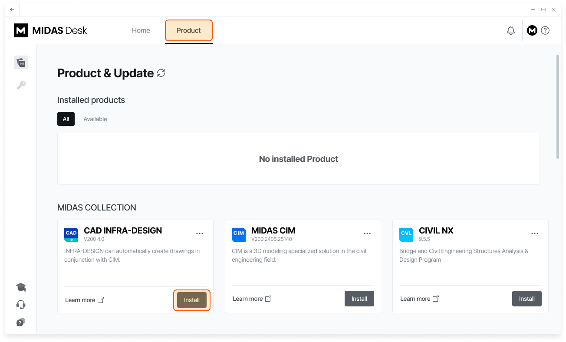Screen dimensions: 566x342
Task: Open the support headset icon
Action: tap(21, 305)
